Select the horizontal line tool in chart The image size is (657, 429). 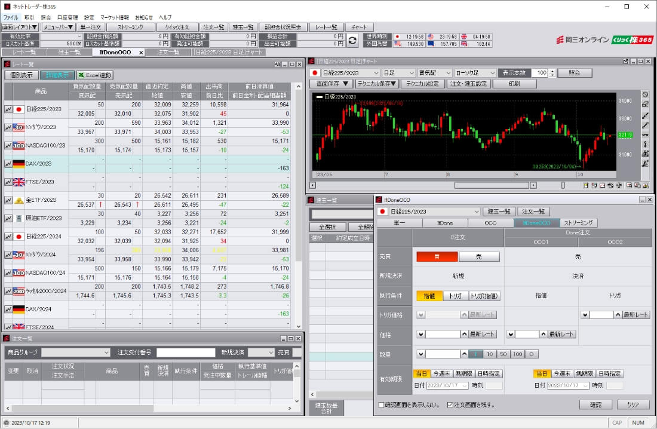pyautogui.click(x=645, y=134)
